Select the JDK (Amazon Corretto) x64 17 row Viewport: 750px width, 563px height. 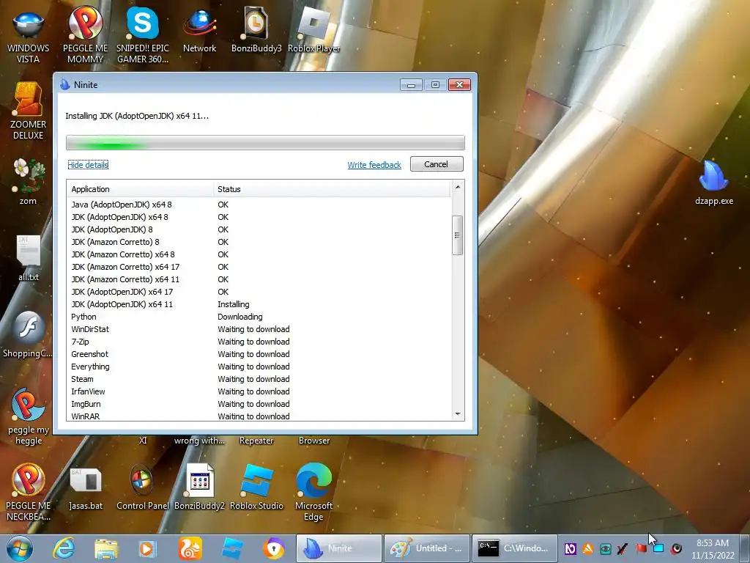point(259,267)
